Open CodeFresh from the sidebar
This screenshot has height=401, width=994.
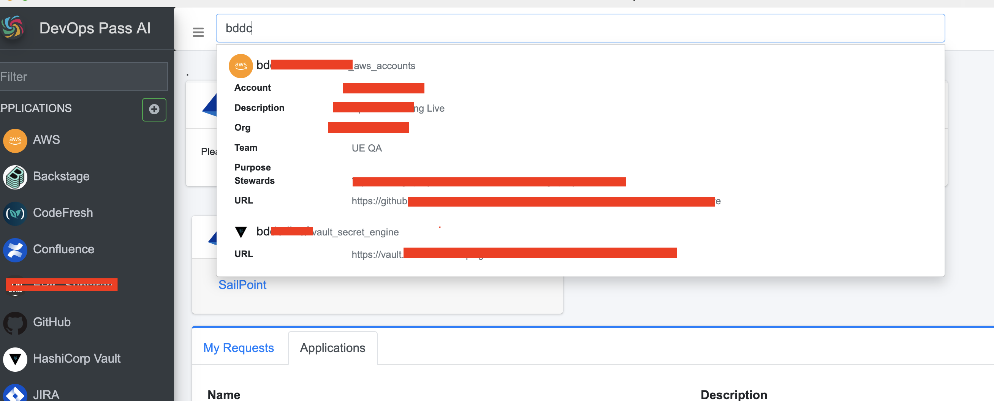(x=63, y=212)
